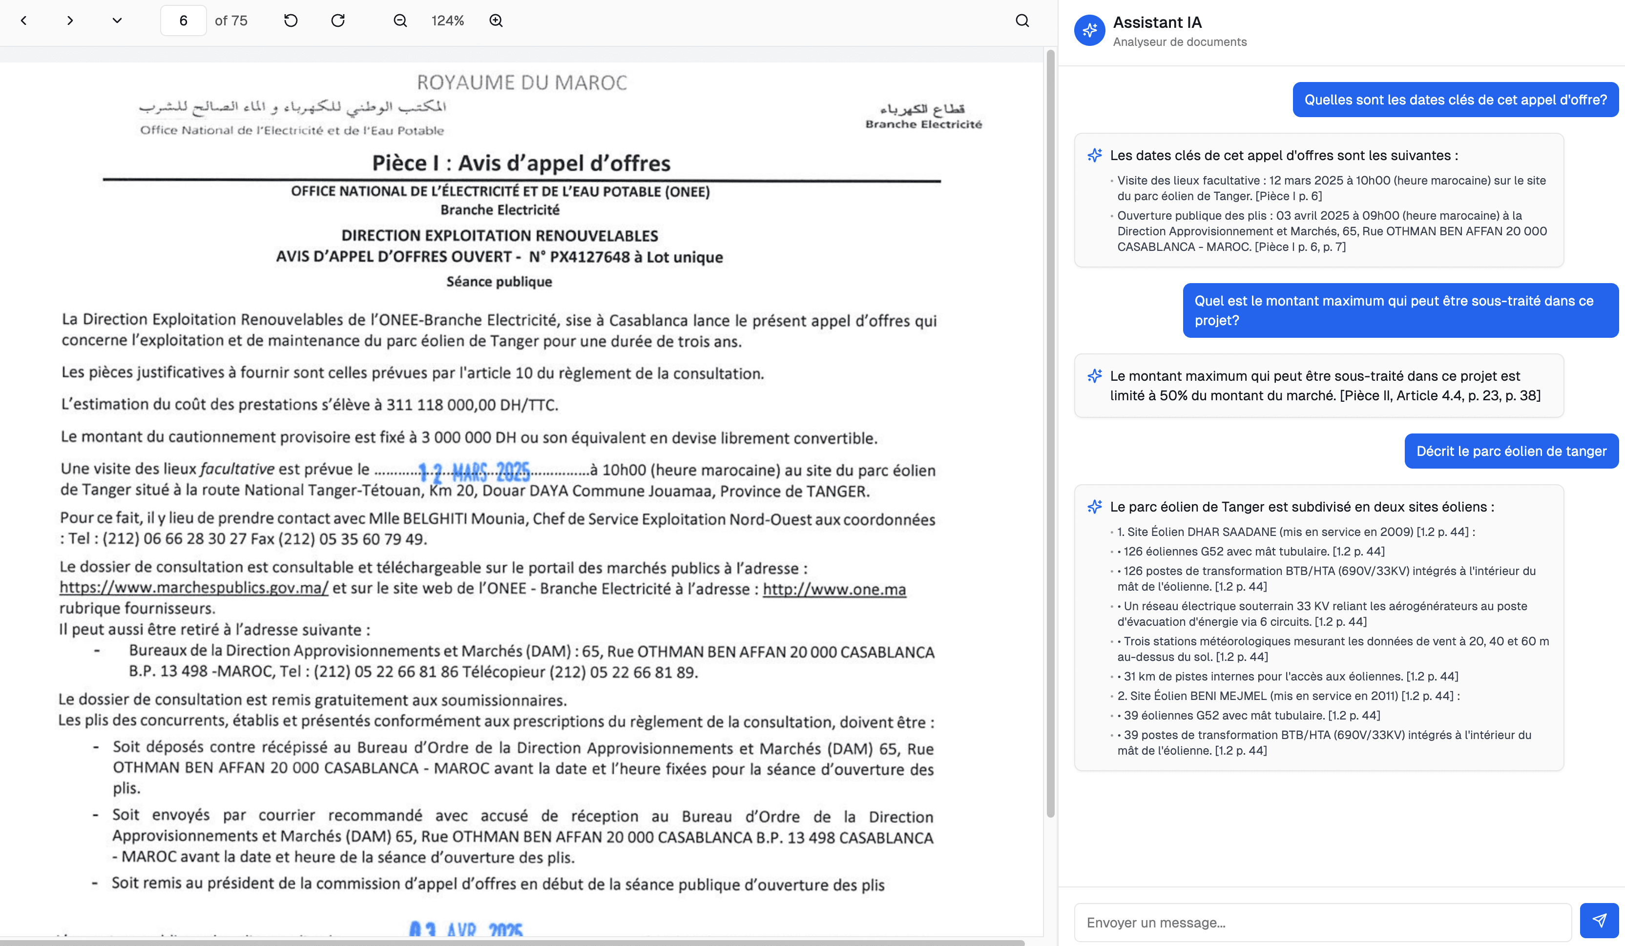Click the 311 118 000,00 DH/TTC estimate line
This screenshot has width=1625, height=946.
(x=310, y=405)
